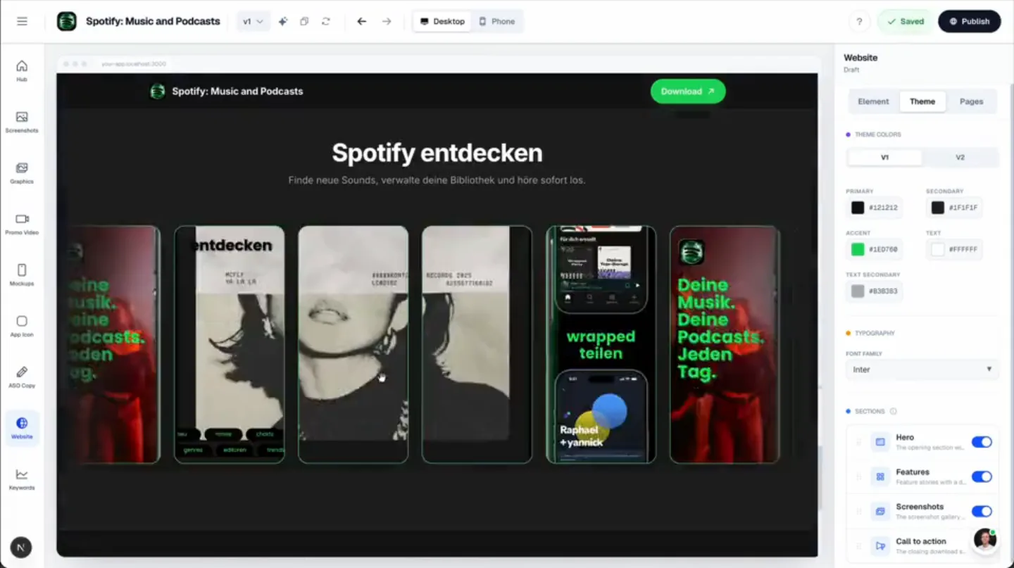This screenshot has width=1014, height=568.
Task: Open App Icon in the sidebar
Action: coord(22,326)
